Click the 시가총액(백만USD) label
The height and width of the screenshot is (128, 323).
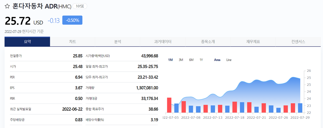pyautogui.click(x=98, y=56)
